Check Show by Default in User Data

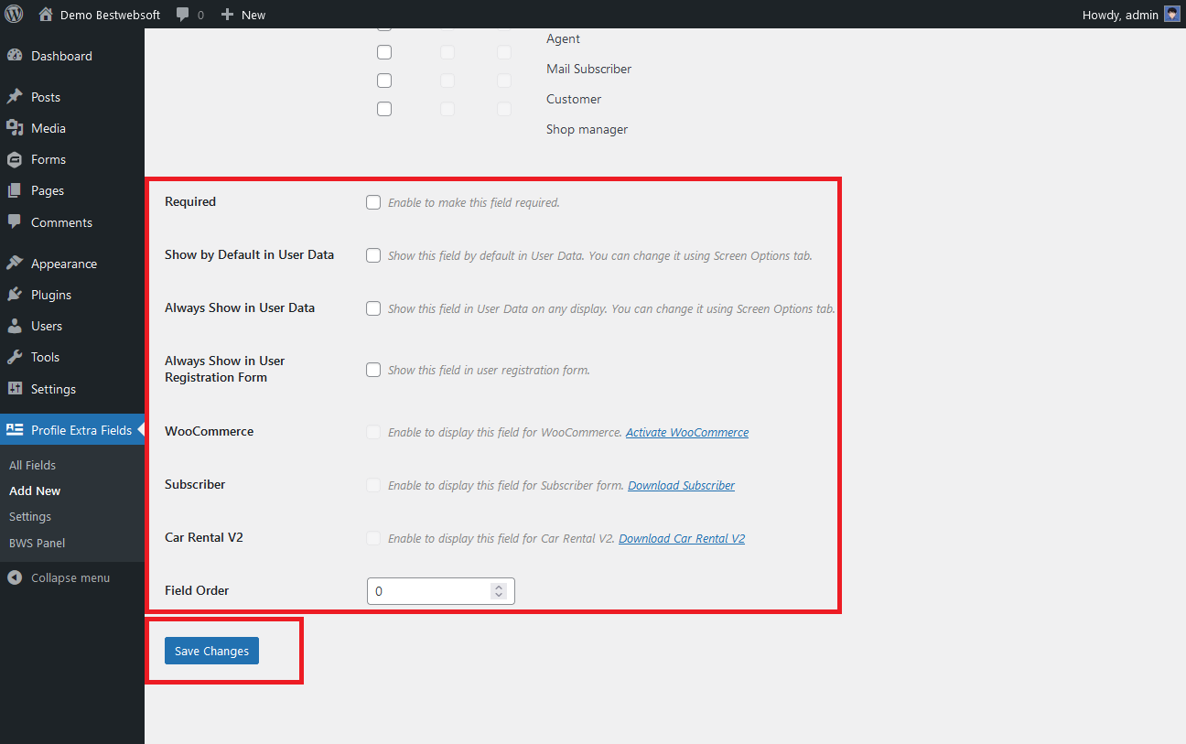click(372, 255)
